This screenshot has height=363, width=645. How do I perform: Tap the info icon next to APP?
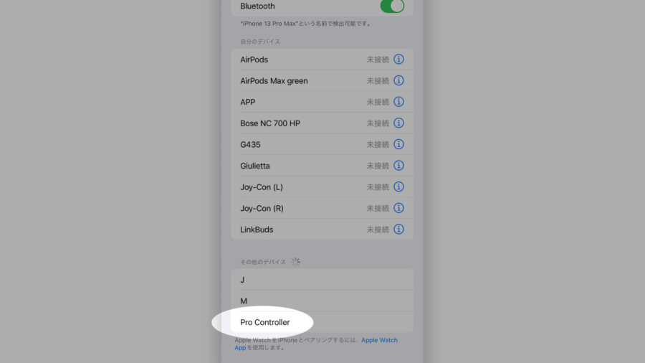[398, 102]
